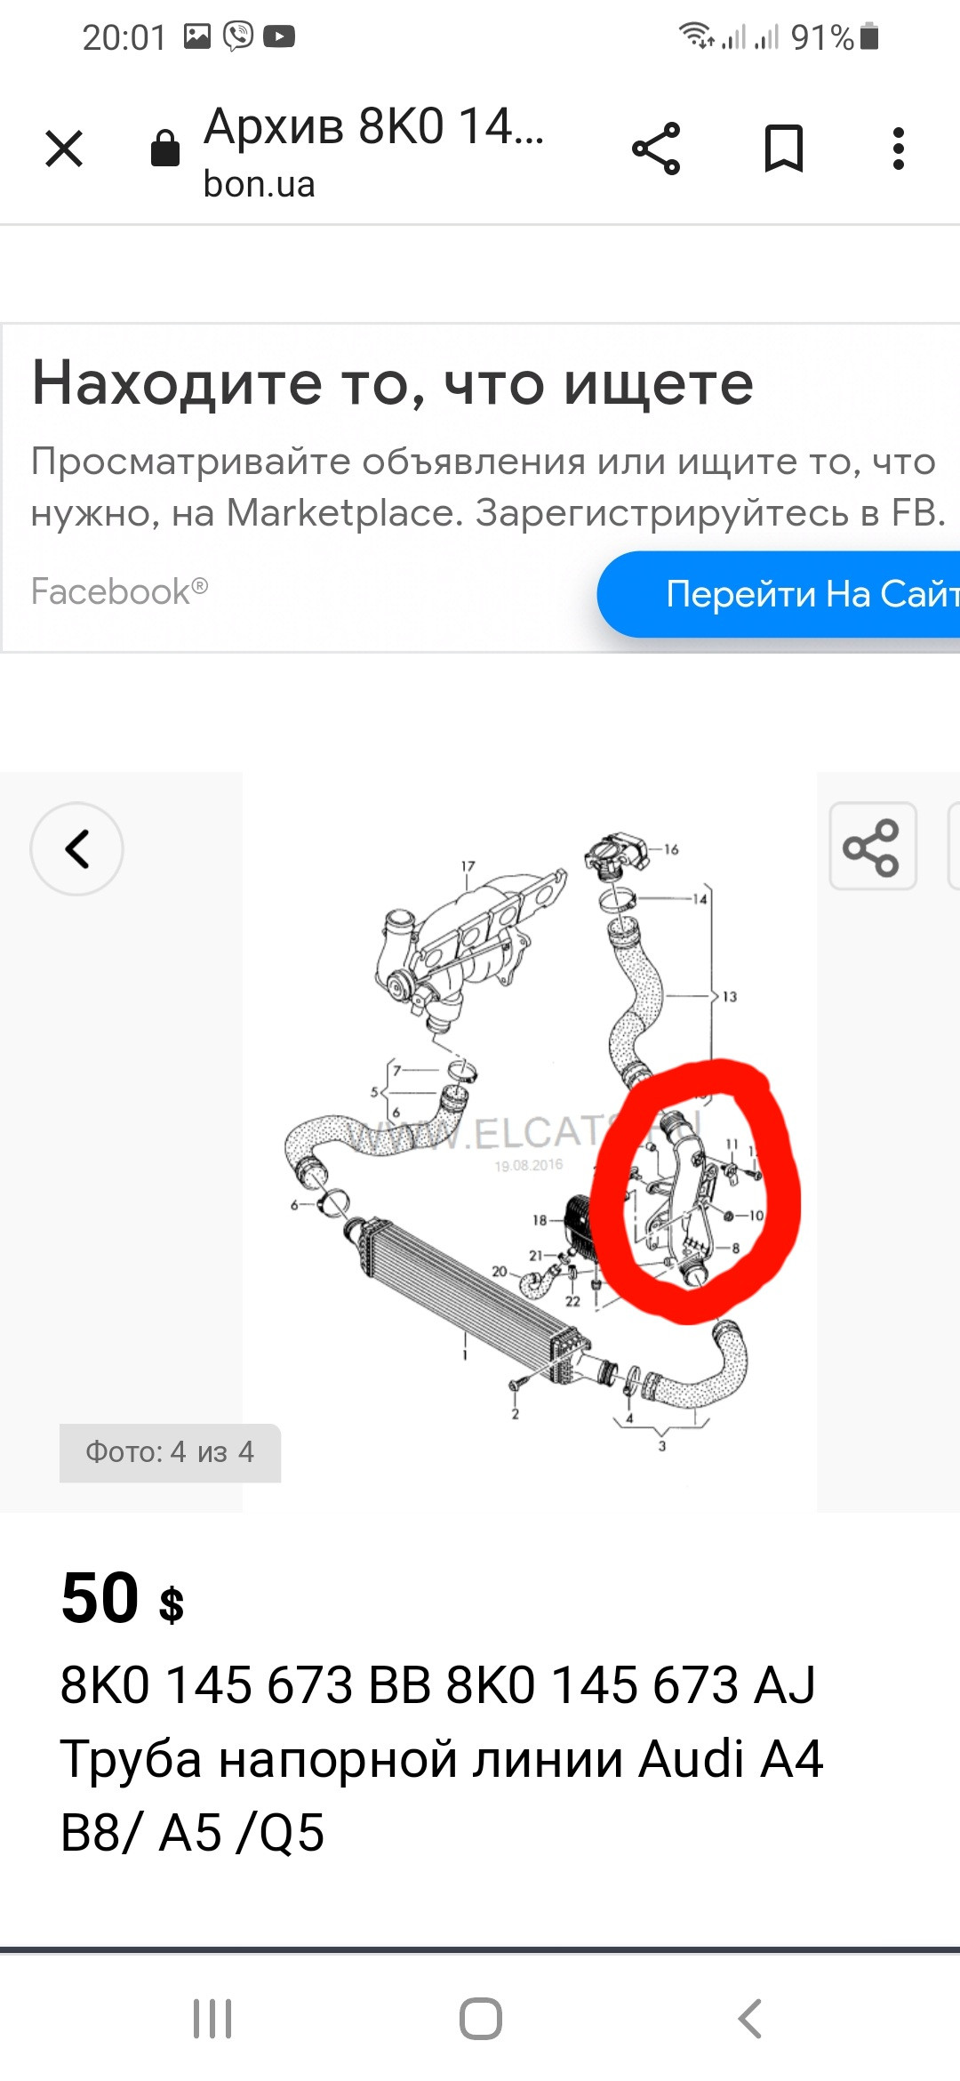Tap the bon.ua URL address text
This screenshot has width=960, height=2081.
(x=259, y=184)
